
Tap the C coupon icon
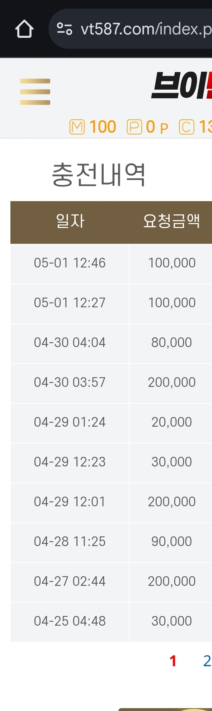tap(187, 127)
